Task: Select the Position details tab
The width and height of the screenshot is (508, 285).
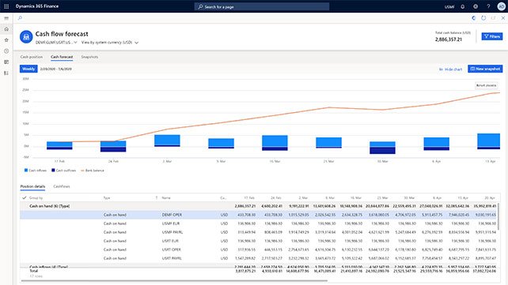Action: click(x=32, y=186)
